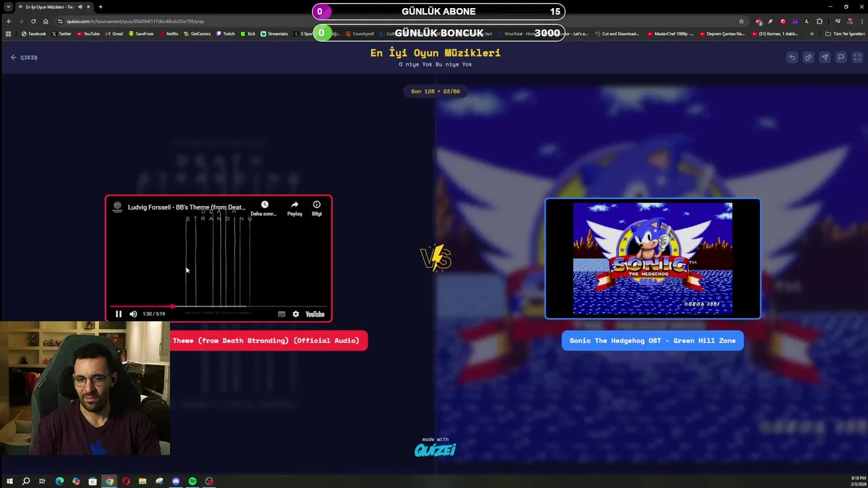Go back using the browser back arrow
This screenshot has height=488, width=868.
click(x=8, y=21)
